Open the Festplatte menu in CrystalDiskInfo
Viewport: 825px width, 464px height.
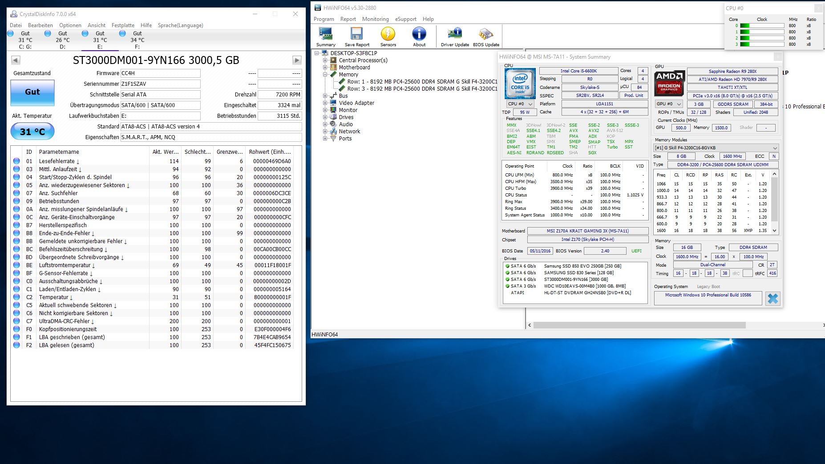[123, 25]
